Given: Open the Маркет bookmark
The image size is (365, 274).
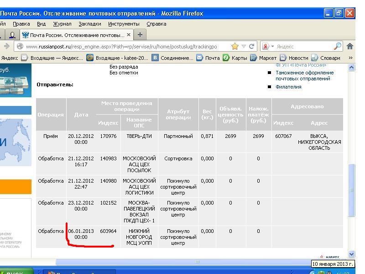Looking at the screenshot, I should point(263,58).
